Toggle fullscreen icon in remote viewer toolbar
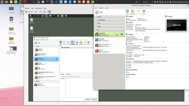Viewport: 189px width, 106px height. point(41,12)
